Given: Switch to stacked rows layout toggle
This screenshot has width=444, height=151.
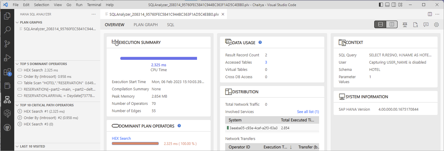Looking at the screenshot, I should pyautogui.click(x=380, y=25).
